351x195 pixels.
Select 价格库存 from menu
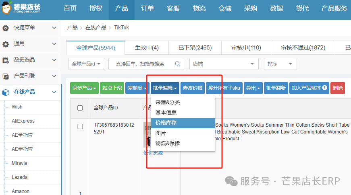(183, 123)
